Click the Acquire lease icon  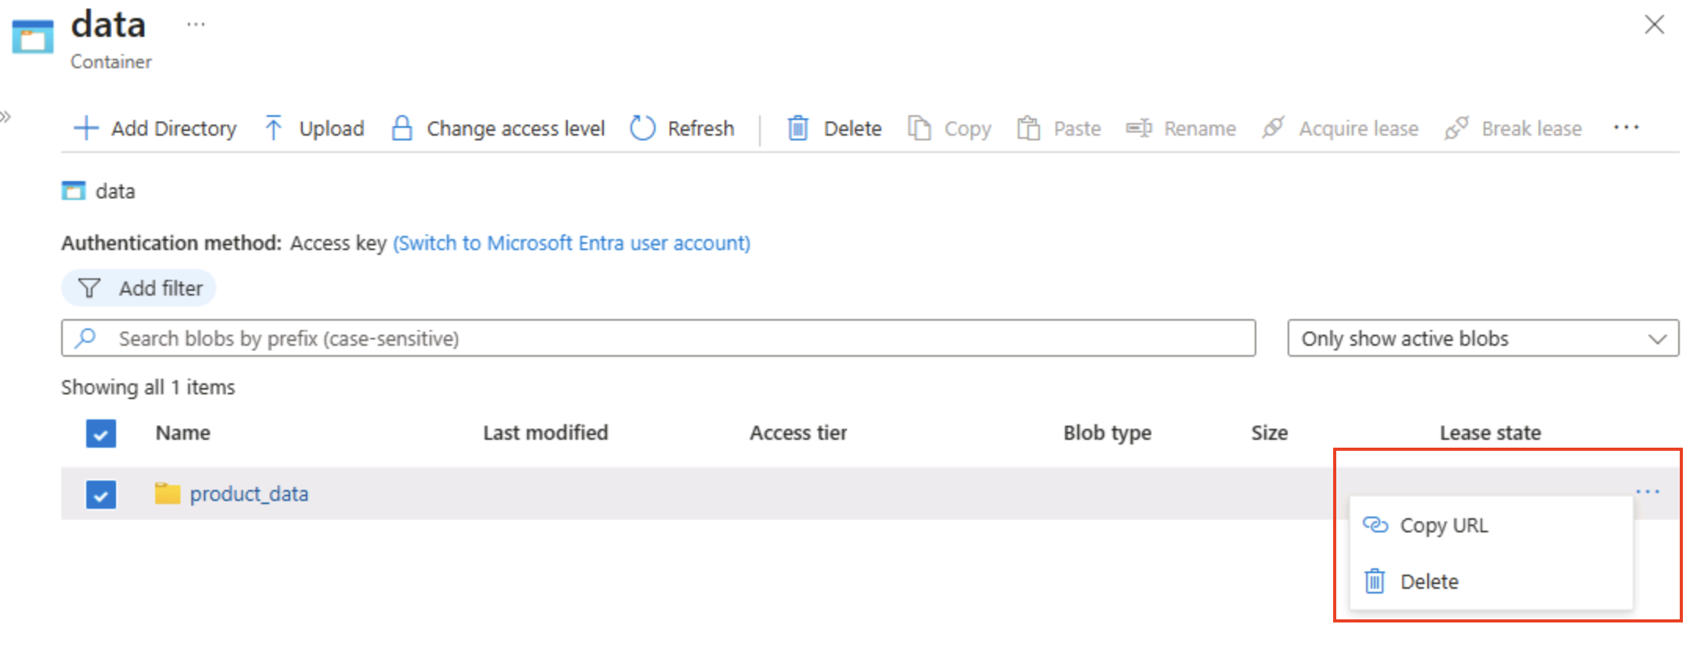pyautogui.click(x=1273, y=128)
